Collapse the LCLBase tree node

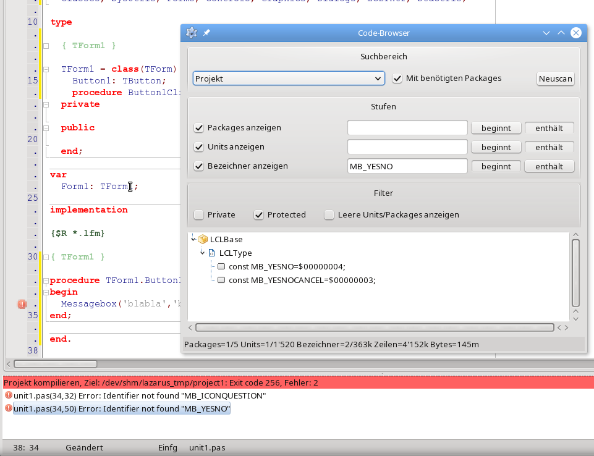point(193,239)
